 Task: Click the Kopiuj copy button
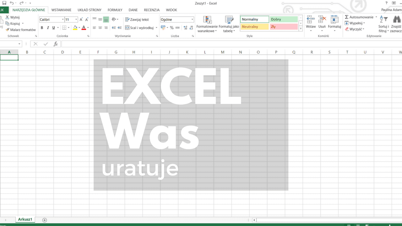pos(13,24)
